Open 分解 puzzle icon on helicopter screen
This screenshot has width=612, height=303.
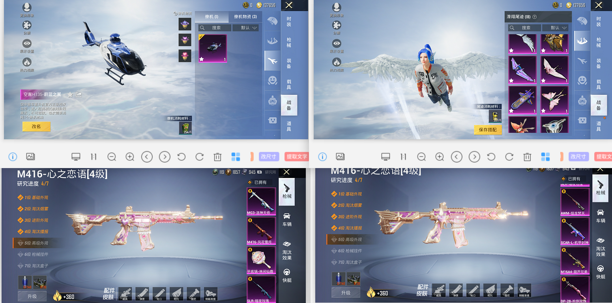[x=27, y=25]
